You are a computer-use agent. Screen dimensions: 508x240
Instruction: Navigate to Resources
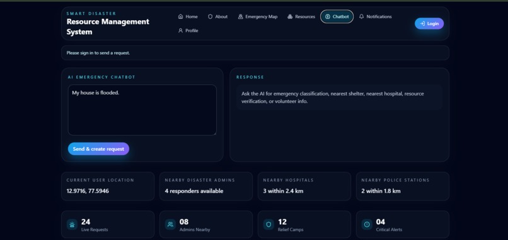(301, 16)
